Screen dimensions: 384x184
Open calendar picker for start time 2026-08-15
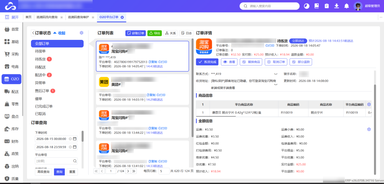[75, 139]
